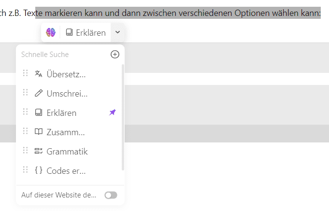Click the vertical scrollbar in the dropdown list
Image resolution: width=329 pixels, height=211 pixels.
123,117
